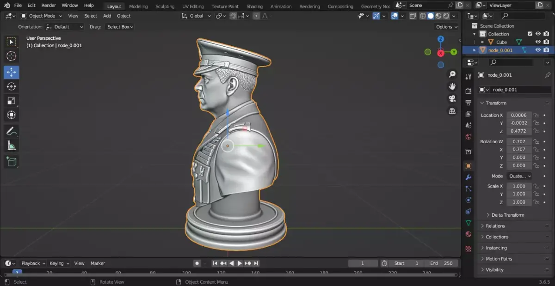Open the Material properties tab
Image resolution: width=555 pixels, height=286 pixels.
pos(469,234)
